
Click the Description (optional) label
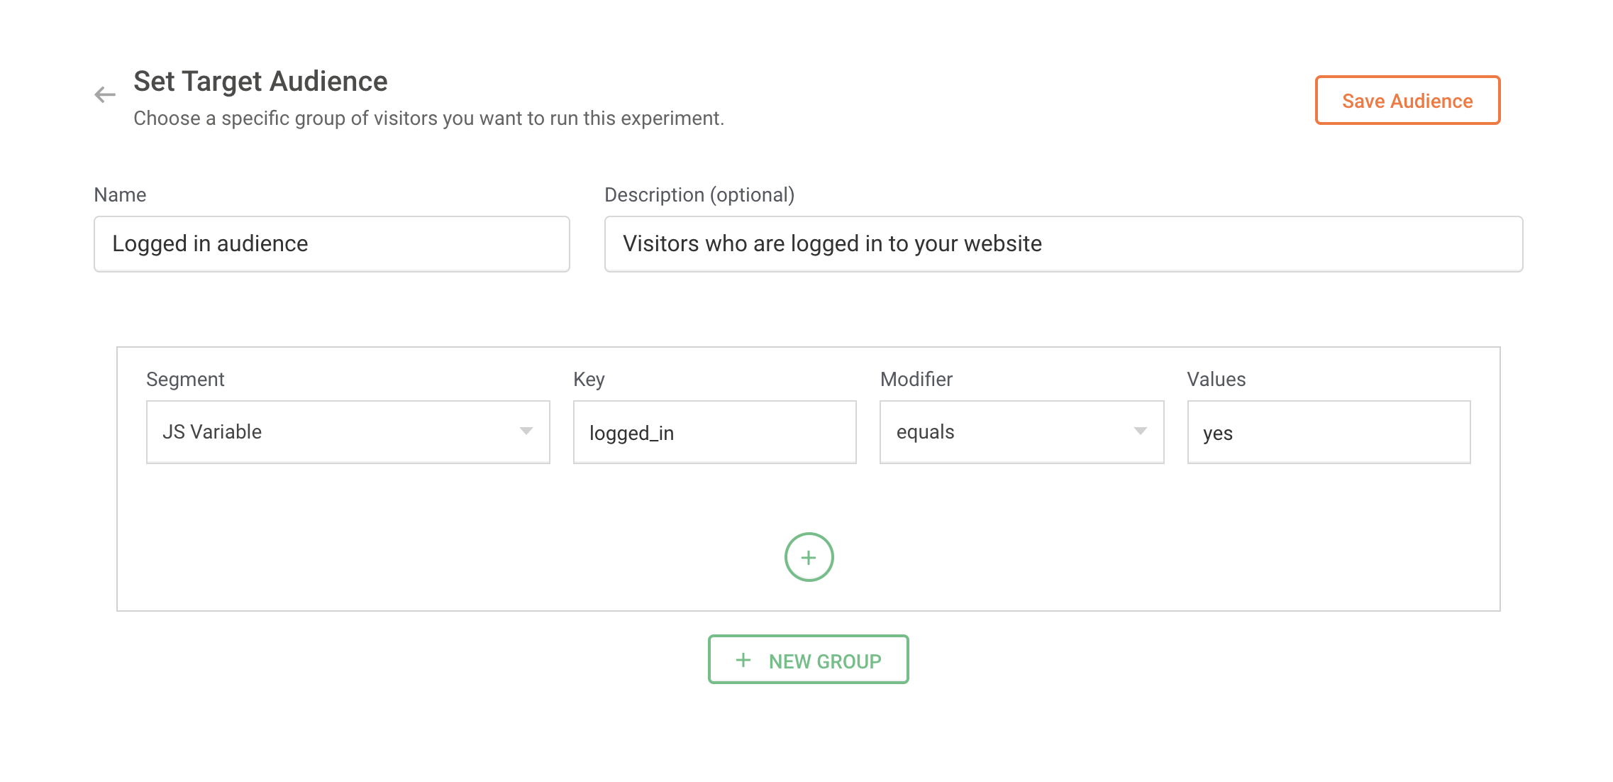pos(699,195)
